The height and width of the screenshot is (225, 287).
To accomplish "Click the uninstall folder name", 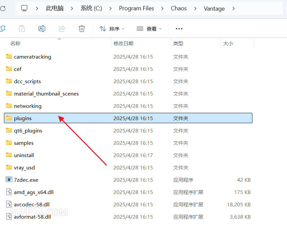I will click(24, 155).
